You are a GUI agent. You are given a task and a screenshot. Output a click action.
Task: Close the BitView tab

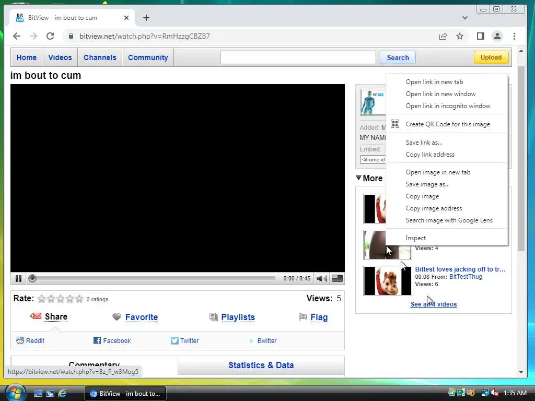click(x=126, y=18)
